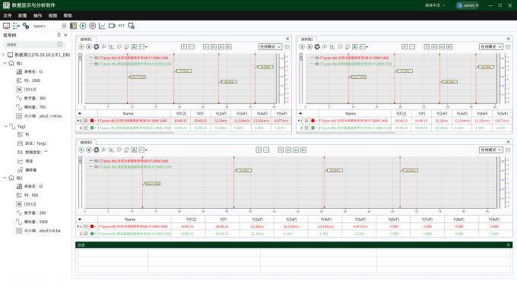Collapse the Tag1 tree node

pos(5,127)
